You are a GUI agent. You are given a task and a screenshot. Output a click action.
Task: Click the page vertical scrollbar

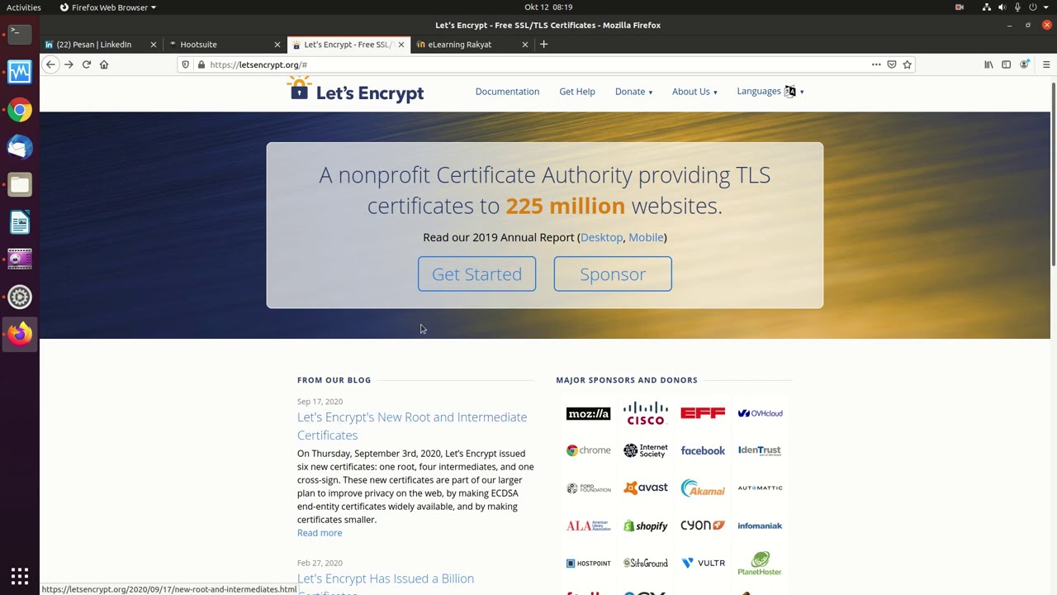coord(1053,174)
